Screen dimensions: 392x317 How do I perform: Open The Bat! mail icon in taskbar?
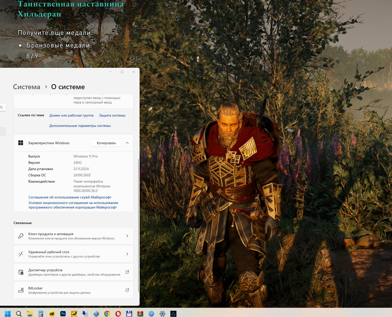[74, 314]
